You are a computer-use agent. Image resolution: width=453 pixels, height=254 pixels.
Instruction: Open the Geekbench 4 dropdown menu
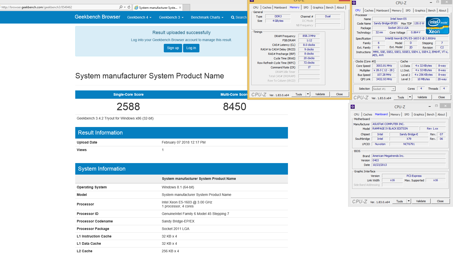point(139,17)
